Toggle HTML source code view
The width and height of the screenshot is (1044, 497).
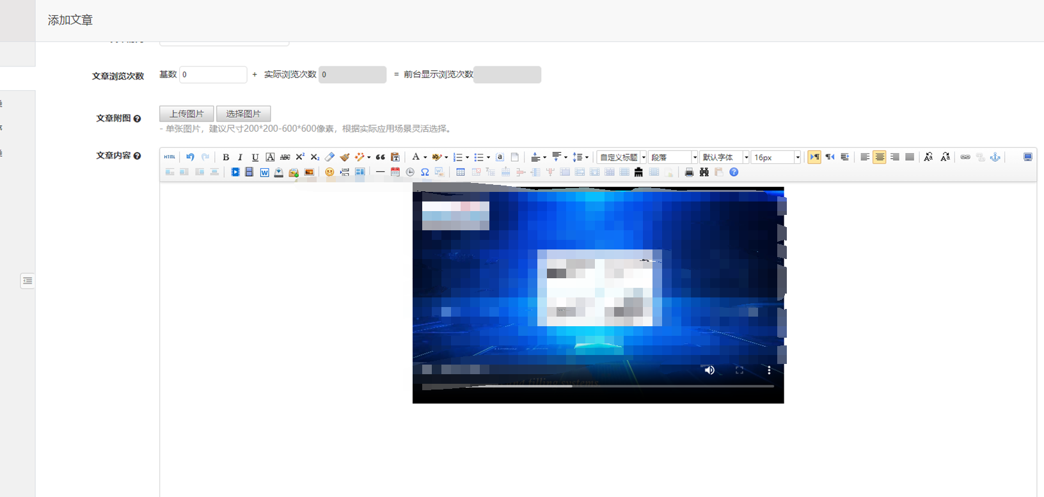click(169, 157)
